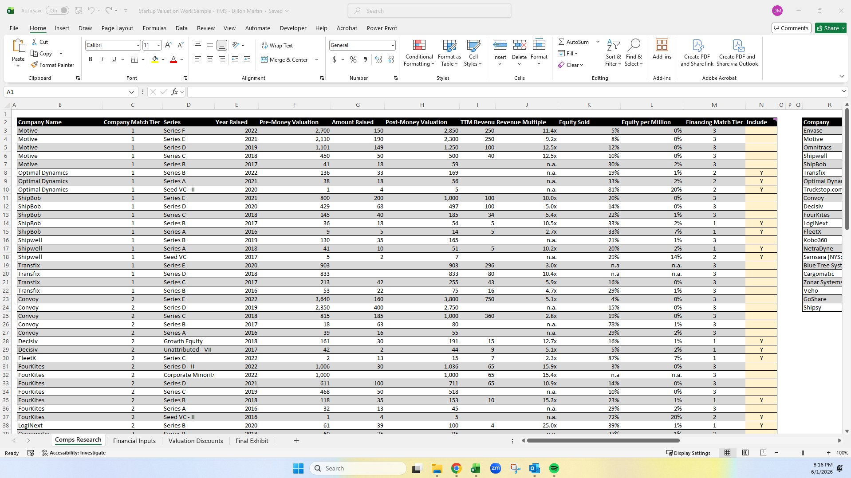Open the Borders dropdown arrow
This screenshot has width=851, height=478.
tap(143, 59)
